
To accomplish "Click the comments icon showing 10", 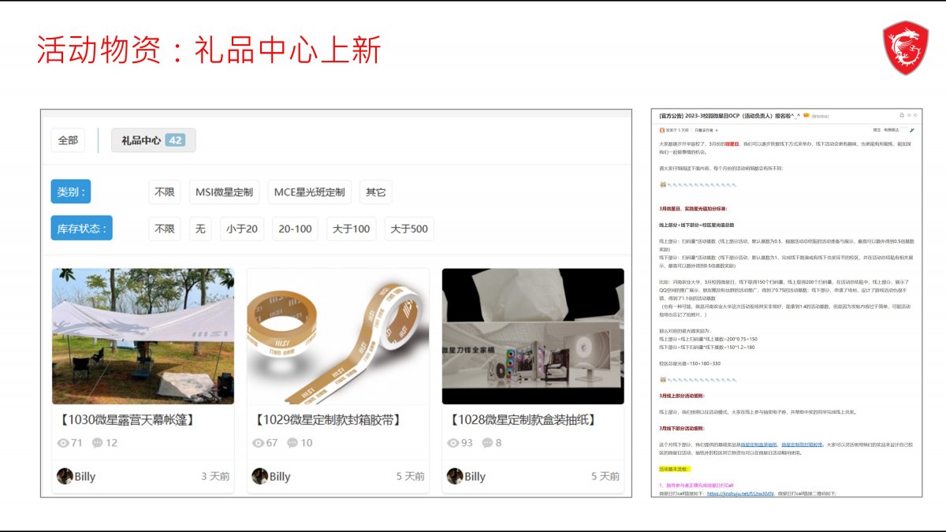I will (x=292, y=443).
